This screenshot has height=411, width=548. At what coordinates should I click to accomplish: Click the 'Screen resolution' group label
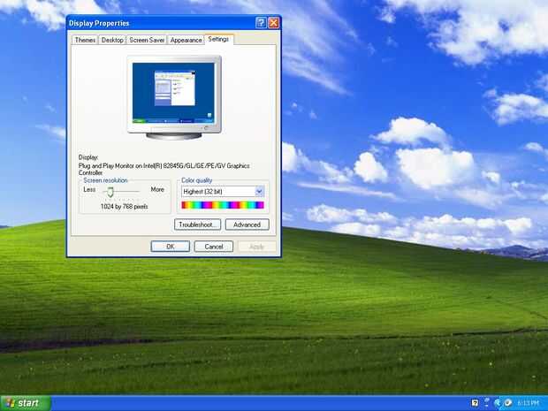(x=105, y=180)
